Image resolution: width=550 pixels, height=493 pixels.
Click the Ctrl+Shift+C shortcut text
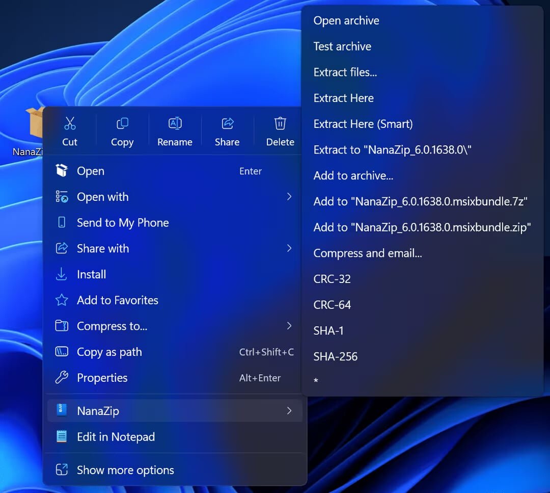266,352
